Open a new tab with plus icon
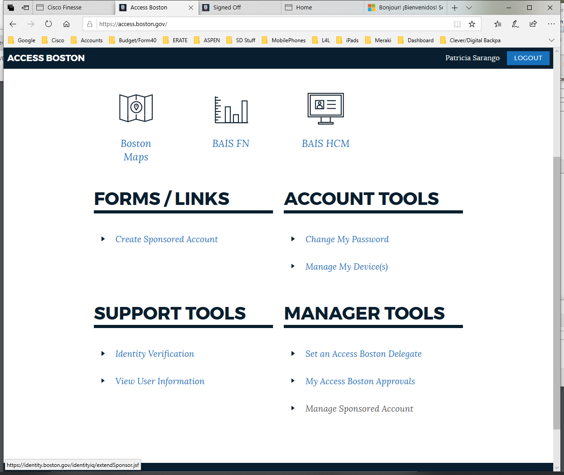Image resolution: width=564 pixels, height=475 pixels. click(x=454, y=8)
